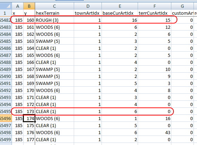This screenshot has height=145, width=197.
Task: Select row header 55499
Action: coord(6,139)
